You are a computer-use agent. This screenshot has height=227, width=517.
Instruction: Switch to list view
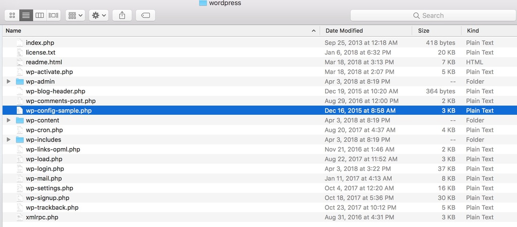[26, 15]
